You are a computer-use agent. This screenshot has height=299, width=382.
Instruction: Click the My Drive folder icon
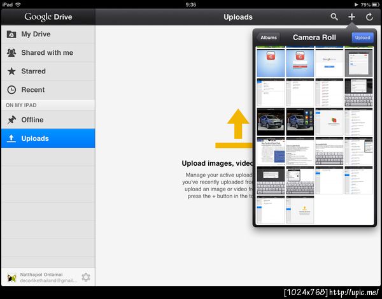(x=11, y=34)
